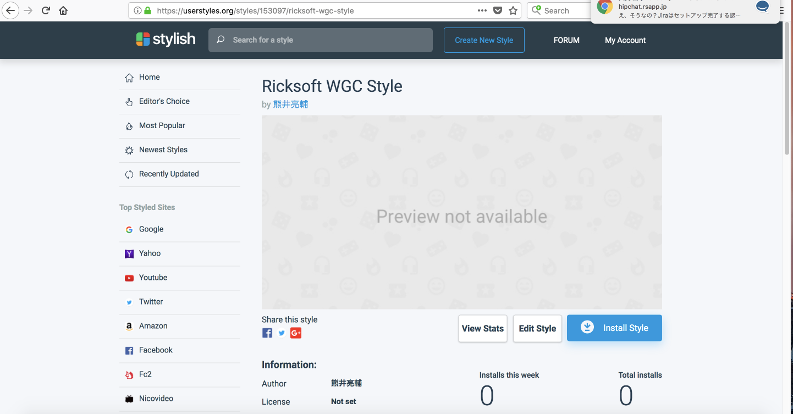This screenshot has height=414, width=793.
Task: Click the Nicovideo icon in sidebar
Action: point(129,399)
